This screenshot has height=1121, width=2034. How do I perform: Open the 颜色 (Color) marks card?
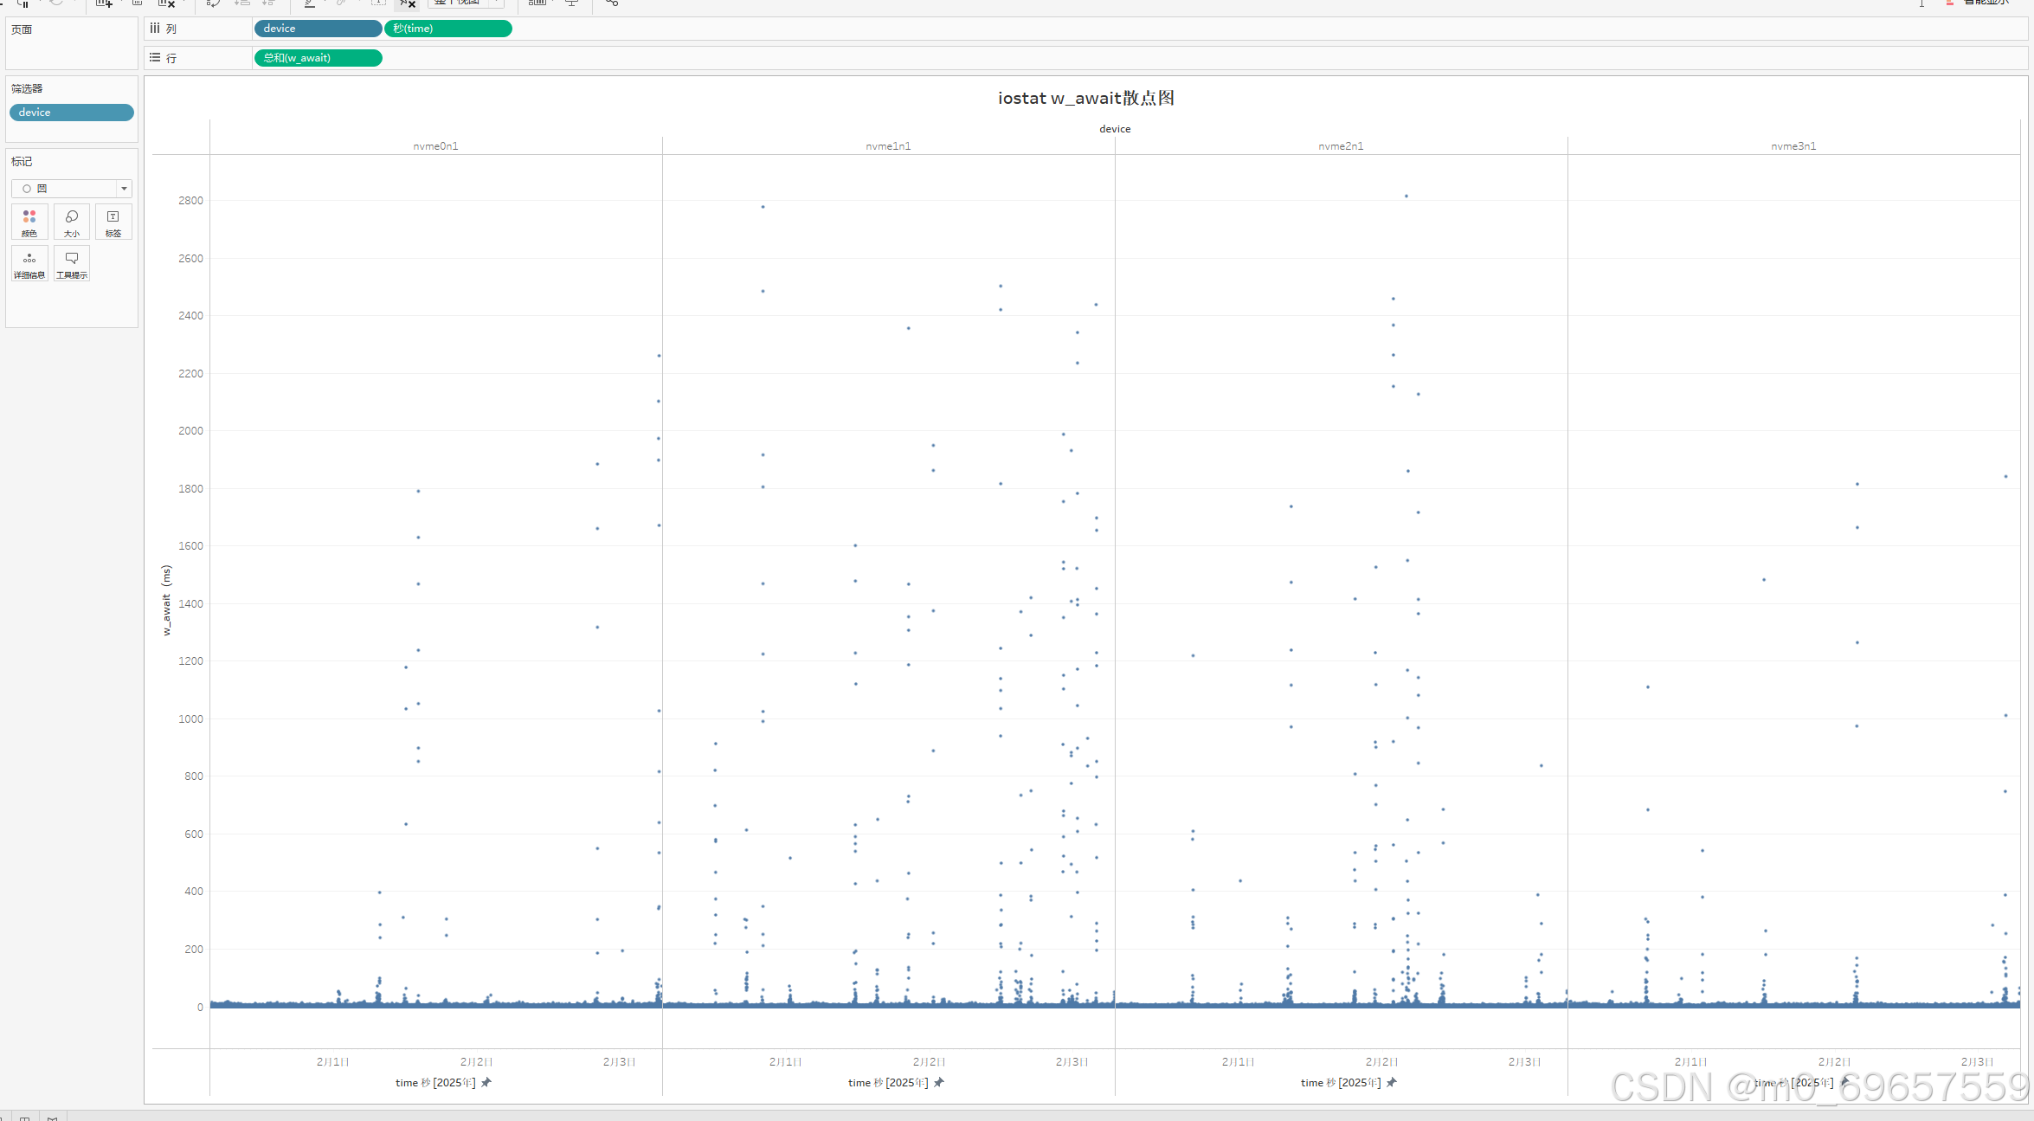pyautogui.click(x=29, y=222)
